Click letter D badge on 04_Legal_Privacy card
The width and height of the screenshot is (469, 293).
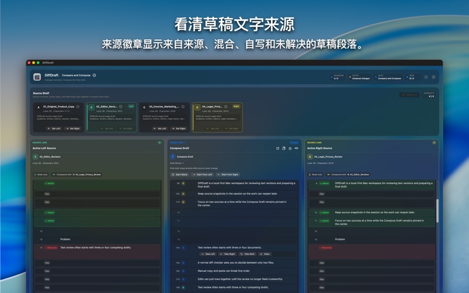197,107
